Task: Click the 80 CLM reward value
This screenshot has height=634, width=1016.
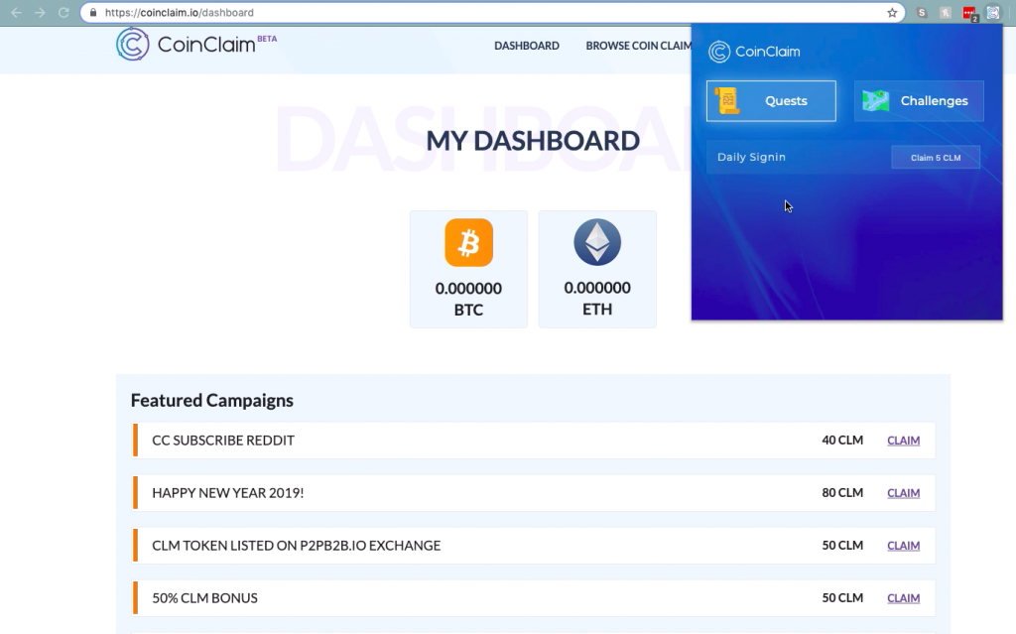Action: tap(842, 493)
